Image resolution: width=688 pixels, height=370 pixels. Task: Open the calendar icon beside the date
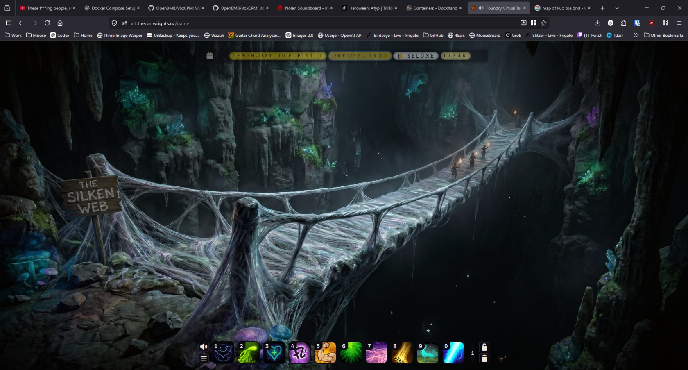(x=210, y=56)
